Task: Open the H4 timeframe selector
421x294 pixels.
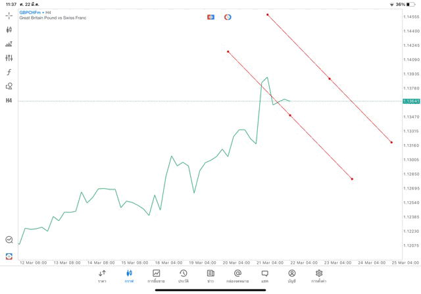Action: (x=9, y=101)
